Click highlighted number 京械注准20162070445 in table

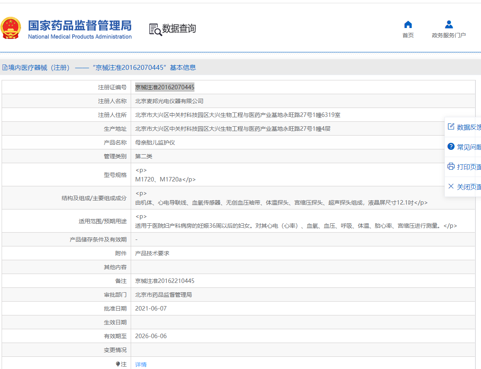(x=165, y=87)
